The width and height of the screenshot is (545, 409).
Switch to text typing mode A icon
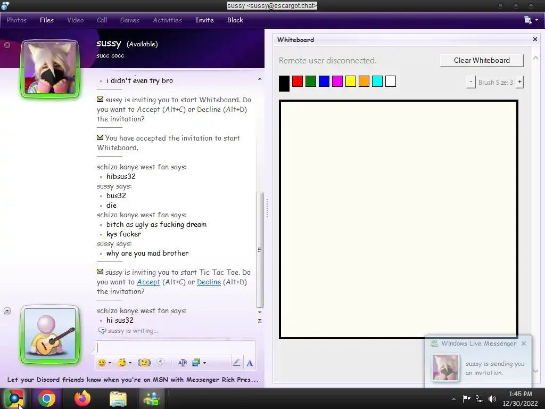[x=250, y=363]
